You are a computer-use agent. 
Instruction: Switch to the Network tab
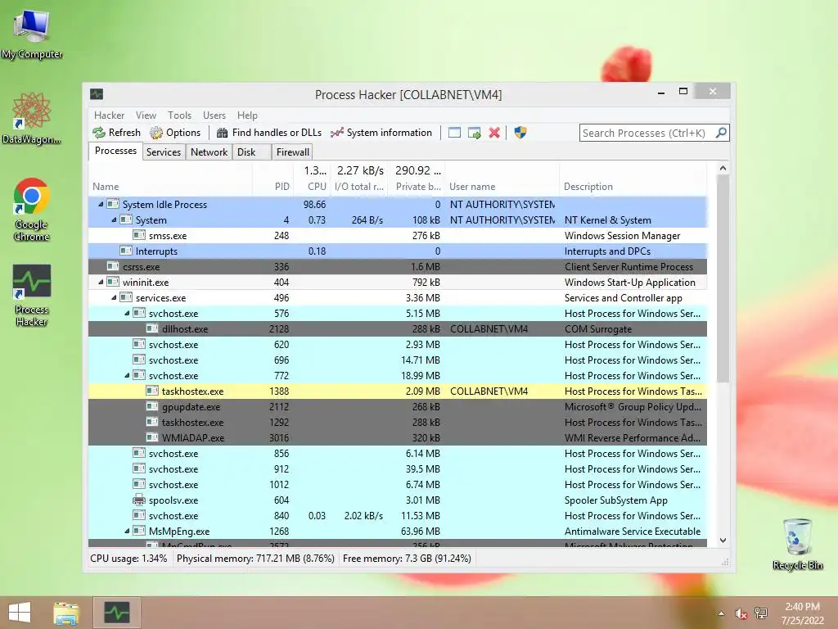tap(209, 152)
